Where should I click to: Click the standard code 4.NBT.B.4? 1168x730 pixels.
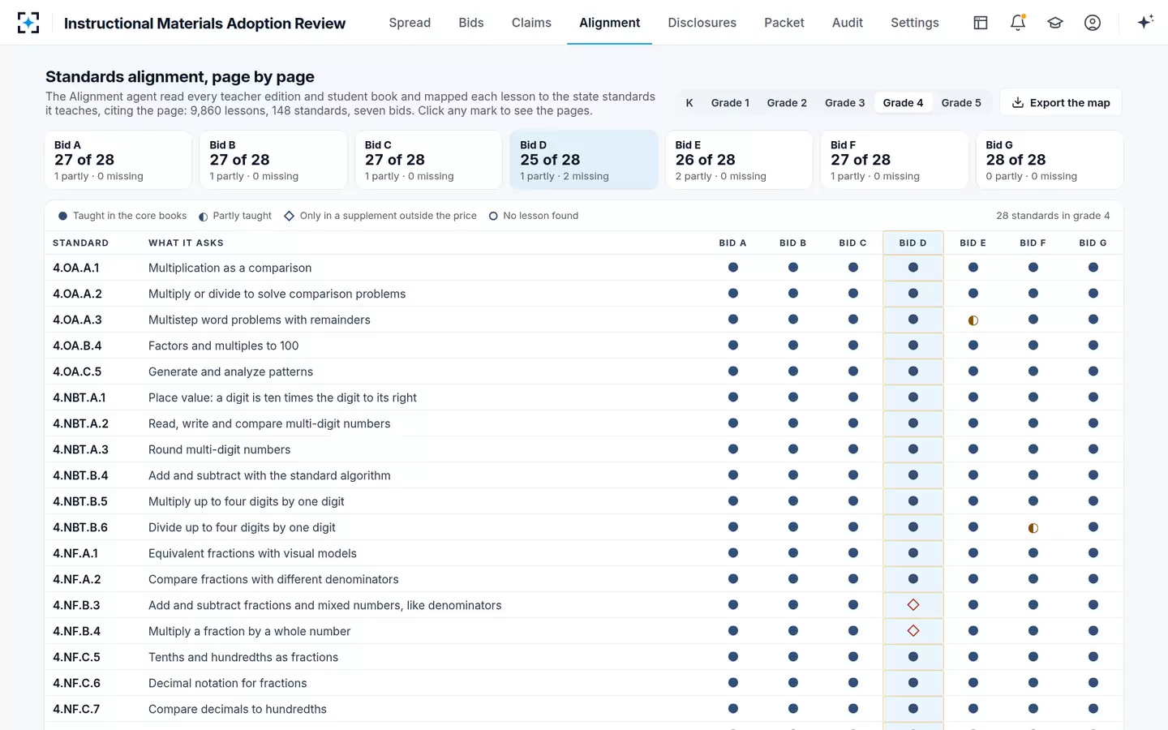pos(80,475)
